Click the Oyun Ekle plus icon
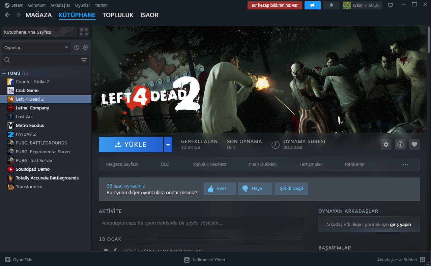431x266 pixels. pyautogui.click(x=8, y=260)
